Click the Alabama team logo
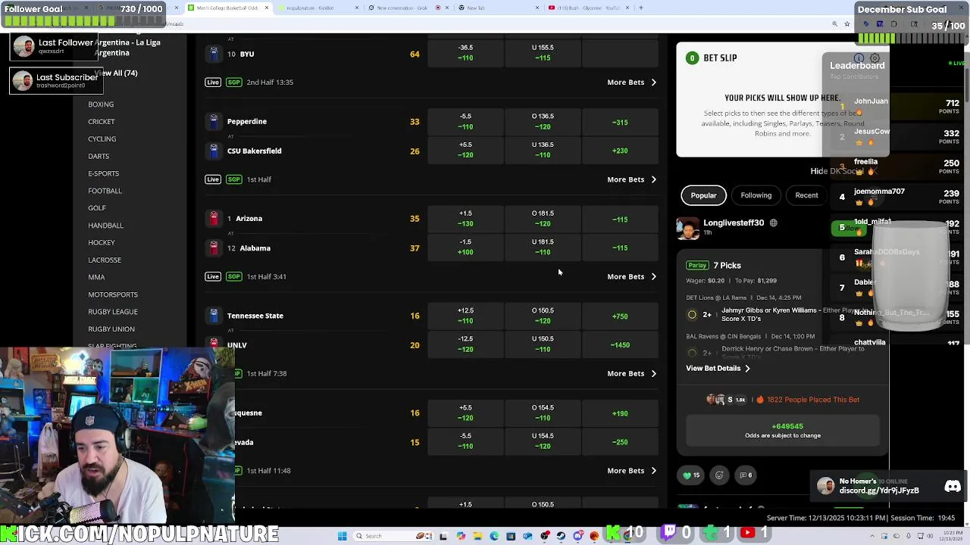The height and width of the screenshot is (545, 970). pyautogui.click(x=214, y=248)
